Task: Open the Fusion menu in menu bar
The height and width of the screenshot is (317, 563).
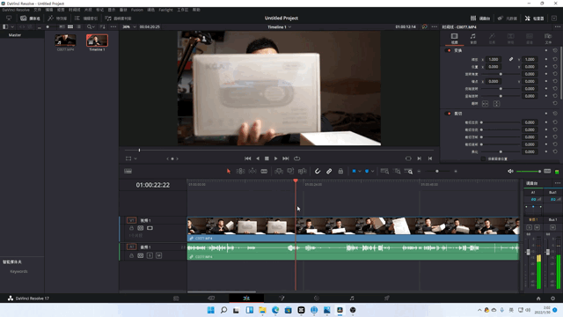Action: coord(137,10)
